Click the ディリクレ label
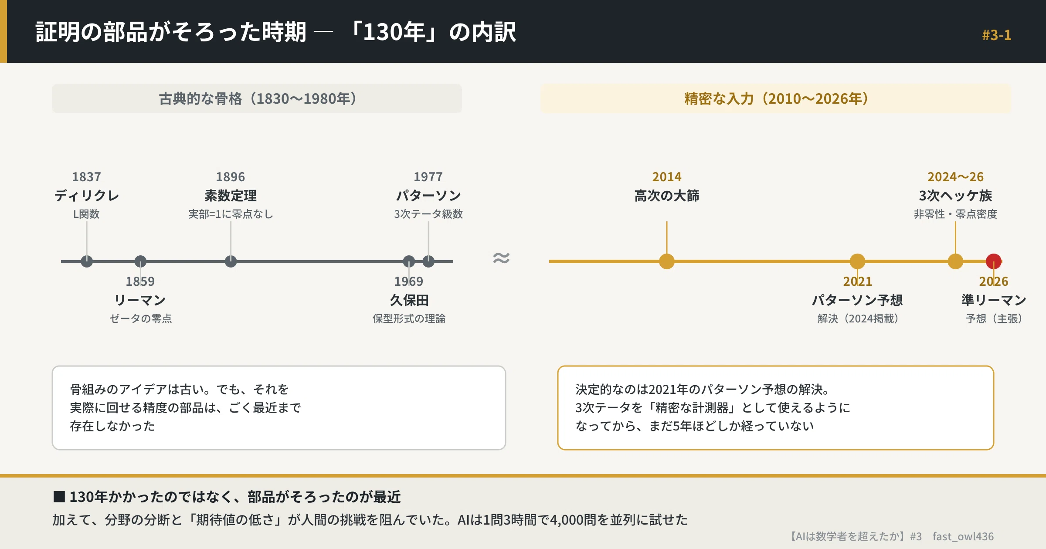The width and height of the screenshot is (1046, 549). click(87, 196)
